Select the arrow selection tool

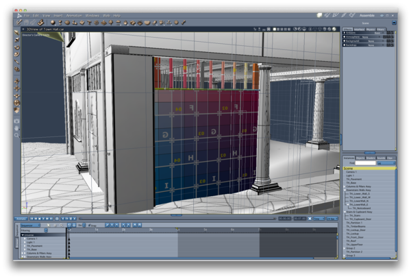click(x=16, y=32)
